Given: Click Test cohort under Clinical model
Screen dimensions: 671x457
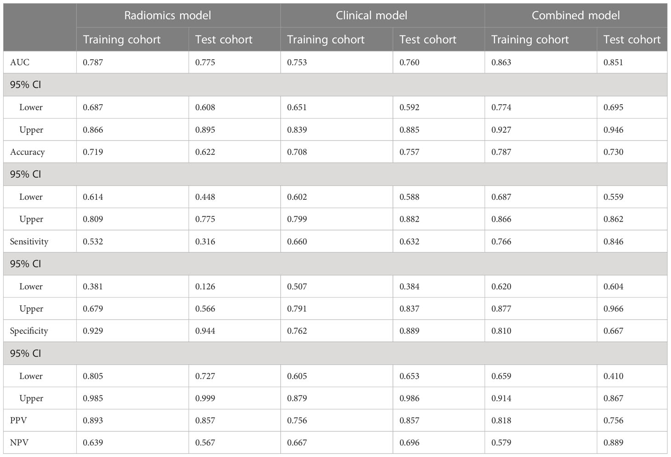Looking at the screenshot, I should coord(428,40).
